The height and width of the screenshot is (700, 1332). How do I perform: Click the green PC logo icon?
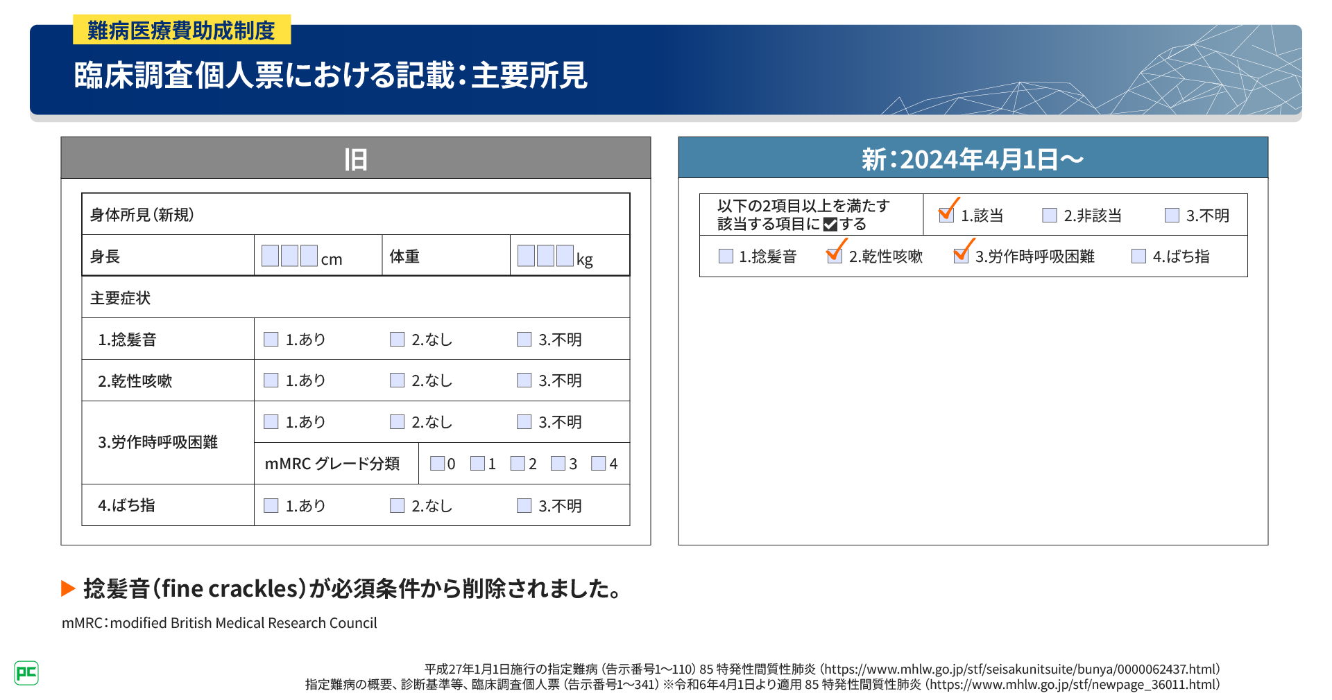(26, 672)
